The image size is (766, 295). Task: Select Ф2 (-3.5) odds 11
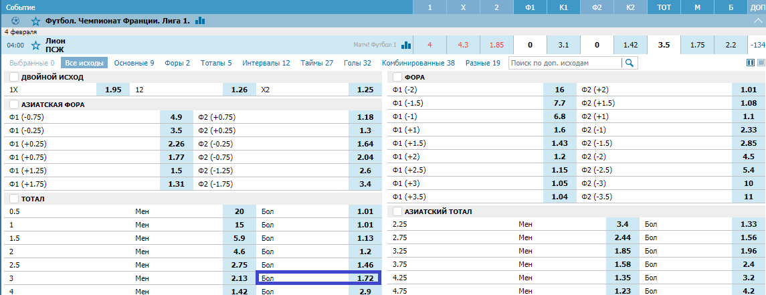click(749, 198)
